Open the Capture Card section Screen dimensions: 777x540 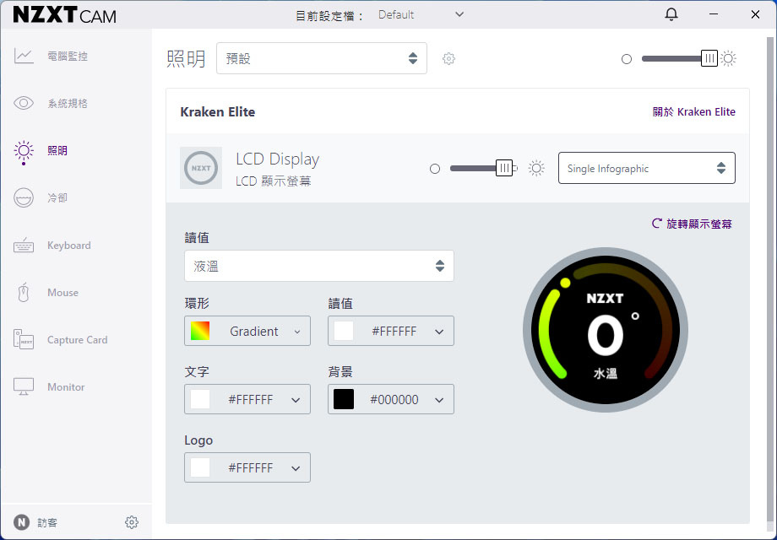click(x=78, y=339)
